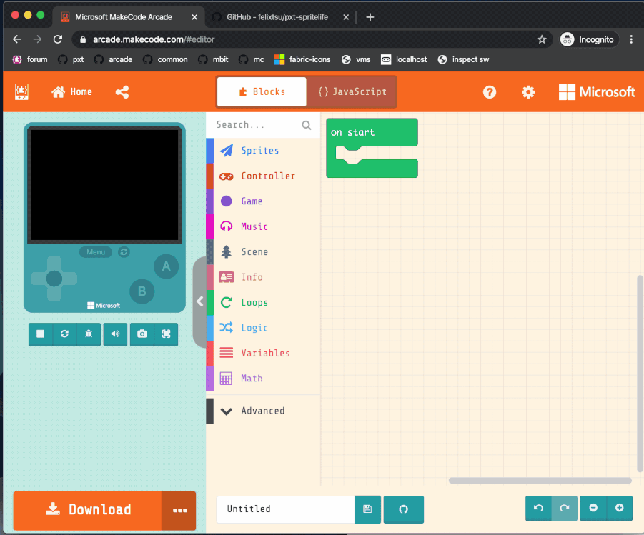The height and width of the screenshot is (535, 644).
Task: Go to Home
Action: (x=71, y=91)
